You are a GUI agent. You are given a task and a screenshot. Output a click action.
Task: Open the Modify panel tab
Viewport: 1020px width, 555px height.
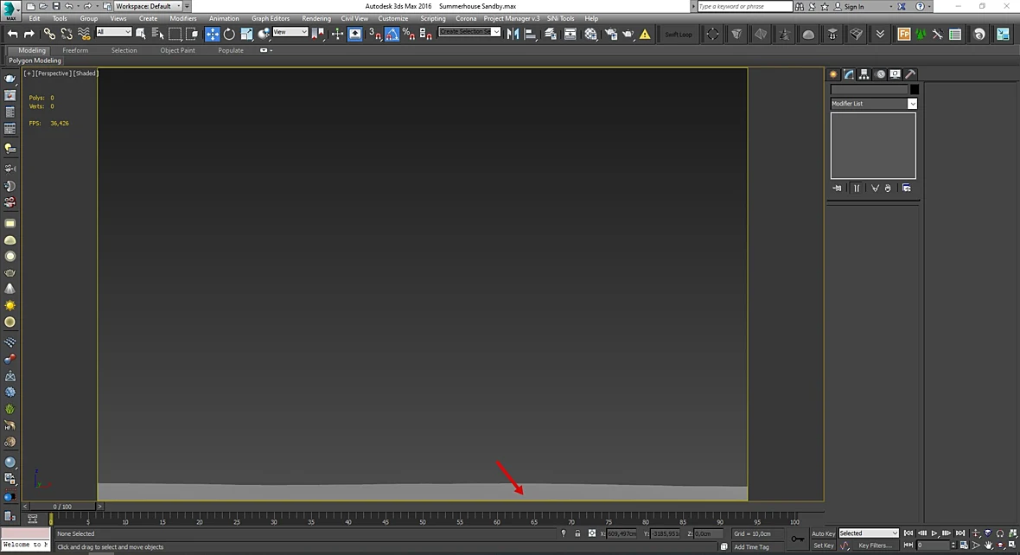[x=849, y=74]
